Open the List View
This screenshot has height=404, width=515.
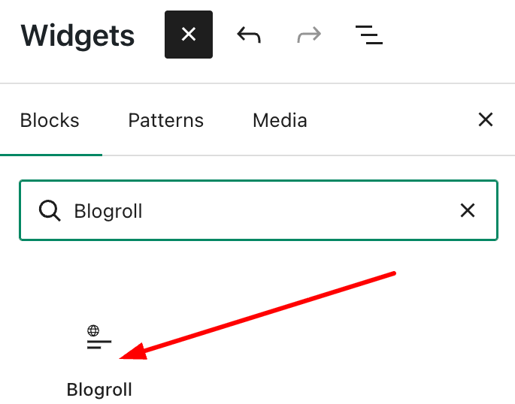[368, 35]
